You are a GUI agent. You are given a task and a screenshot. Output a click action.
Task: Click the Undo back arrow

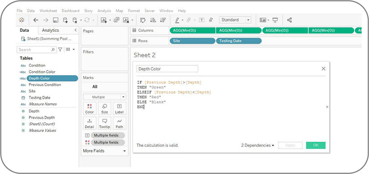tap(36, 20)
